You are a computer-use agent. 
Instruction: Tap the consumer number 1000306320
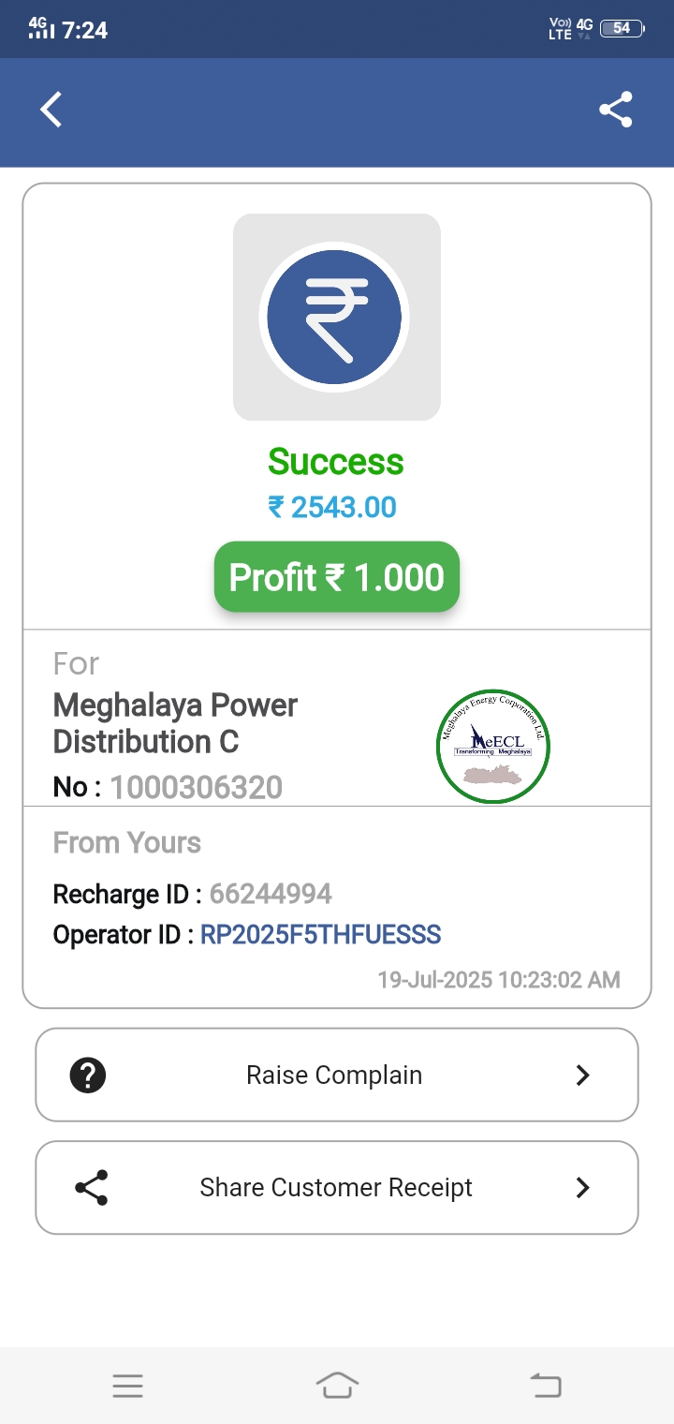pyautogui.click(x=197, y=787)
